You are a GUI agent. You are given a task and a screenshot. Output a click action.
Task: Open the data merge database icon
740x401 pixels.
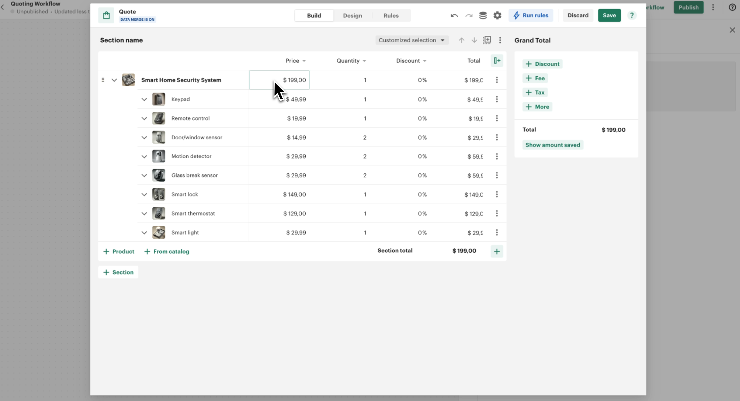pos(483,15)
